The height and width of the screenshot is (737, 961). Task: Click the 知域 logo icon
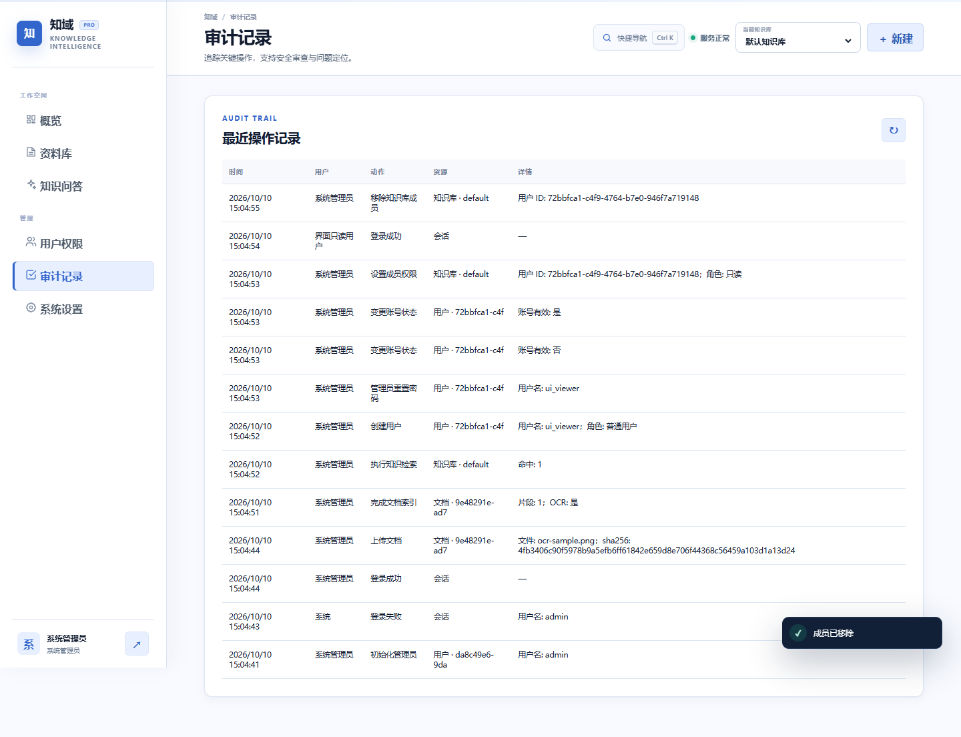pyautogui.click(x=29, y=33)
